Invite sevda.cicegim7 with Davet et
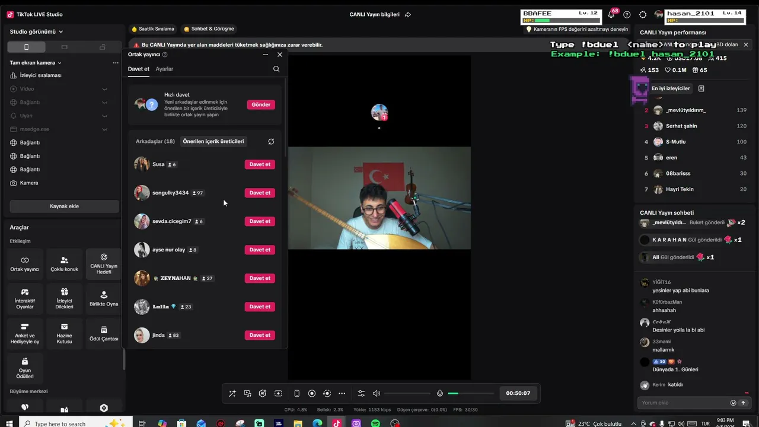 coord(260,221)
